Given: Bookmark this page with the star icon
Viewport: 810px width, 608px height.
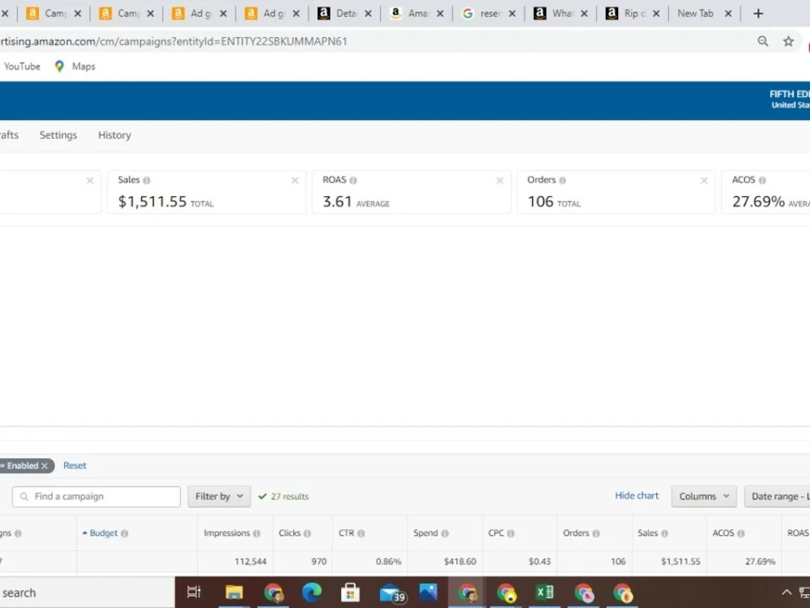Looking at the screenshot, I should 788,41.
